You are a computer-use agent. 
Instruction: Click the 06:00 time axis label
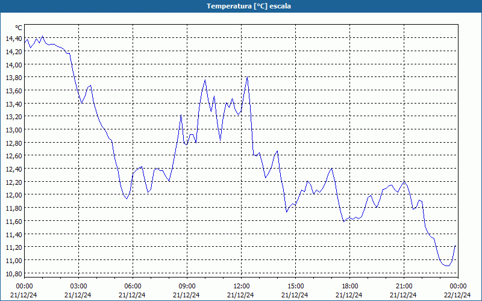click(133, 287)
